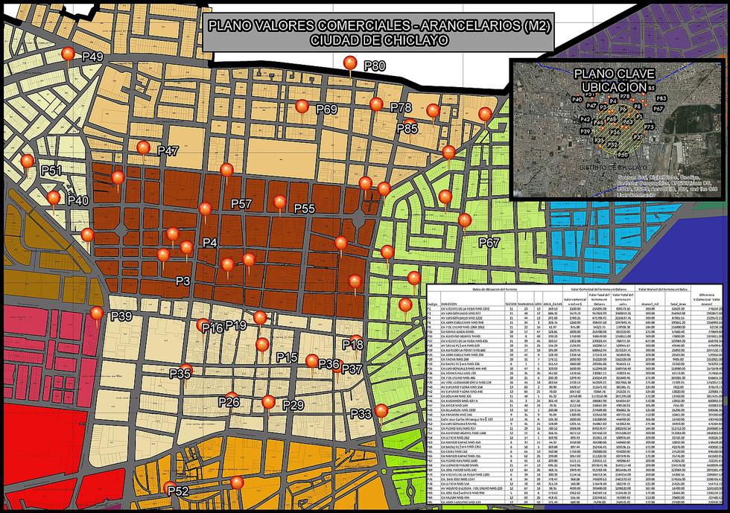Viewport: 730px width, 513px height.
Task: Click the map pin labeled P49
Action: tap(68, 54)
